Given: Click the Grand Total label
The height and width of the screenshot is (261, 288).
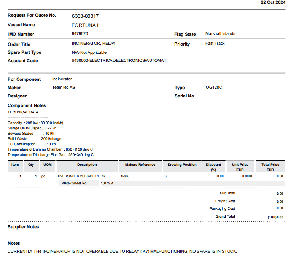Looking at the screenshot, I should pyautogui.click(x=225, y=217).
